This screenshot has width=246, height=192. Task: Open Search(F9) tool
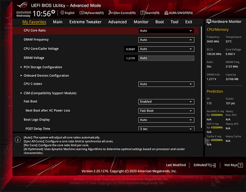150,13
